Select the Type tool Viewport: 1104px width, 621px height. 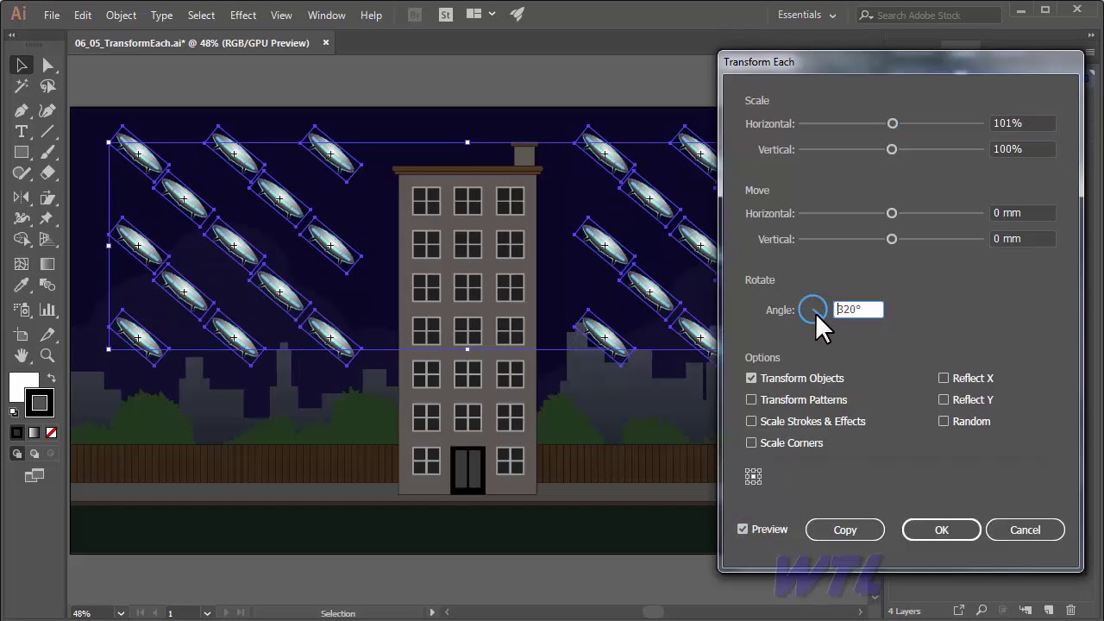(x=22, y=131)
